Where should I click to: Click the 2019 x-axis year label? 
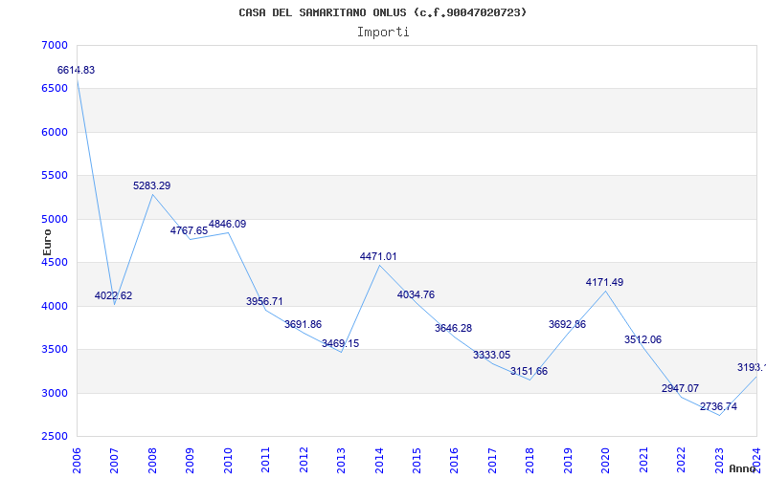pos(568,460)
